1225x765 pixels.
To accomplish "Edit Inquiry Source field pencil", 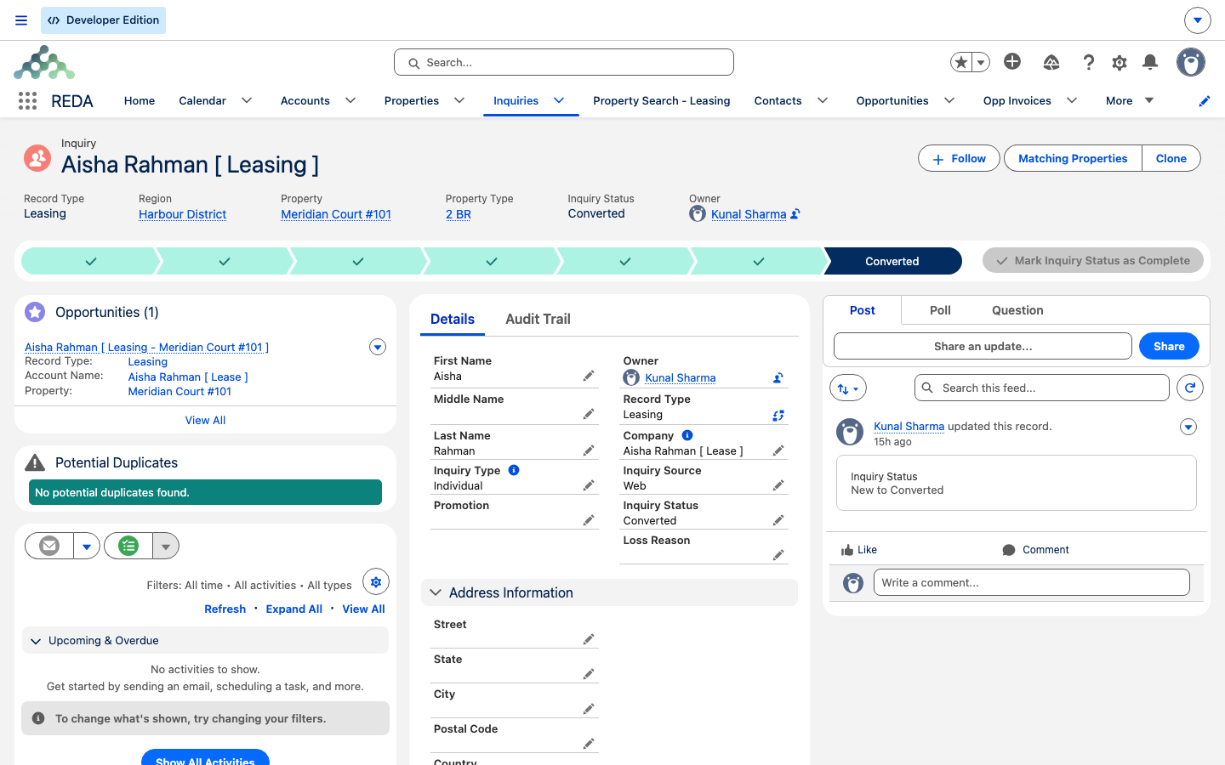I will pos(778,485).
